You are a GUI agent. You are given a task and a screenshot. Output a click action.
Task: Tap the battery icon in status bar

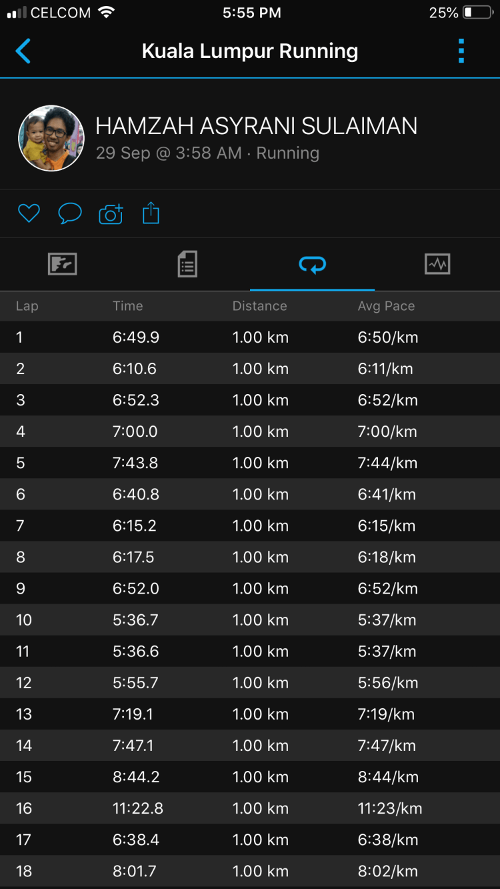pos(477,13)
